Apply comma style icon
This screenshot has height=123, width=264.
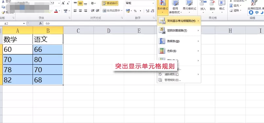(x=140, y=11)
